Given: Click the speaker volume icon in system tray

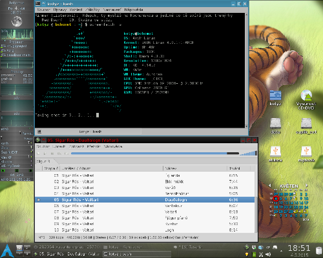Looking at the screenshot, I should pyautogui.click(x=268, y=254).
